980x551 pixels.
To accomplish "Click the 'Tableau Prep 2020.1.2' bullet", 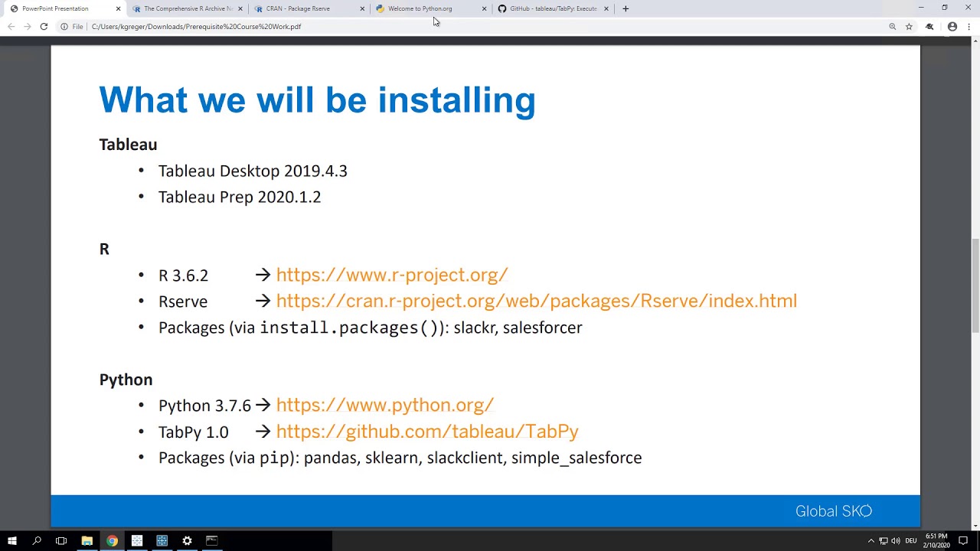I will [x=240, y=197].
